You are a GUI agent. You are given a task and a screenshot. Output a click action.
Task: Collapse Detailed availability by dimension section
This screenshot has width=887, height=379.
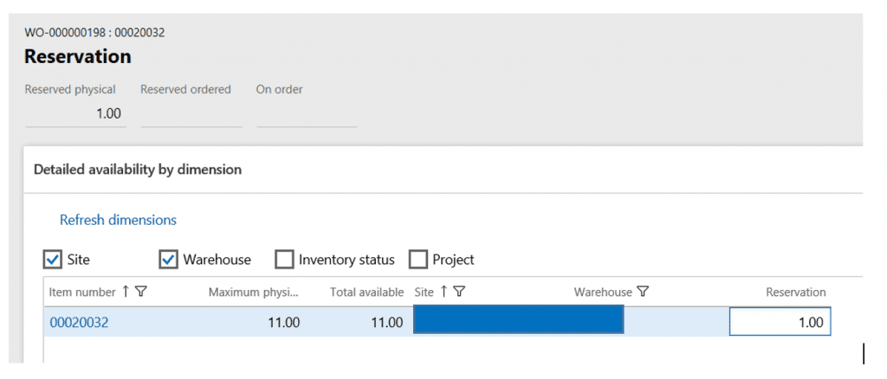tap(138, 170)
